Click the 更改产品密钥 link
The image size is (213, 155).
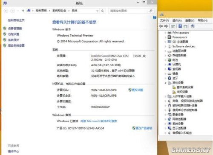(144, 128)
